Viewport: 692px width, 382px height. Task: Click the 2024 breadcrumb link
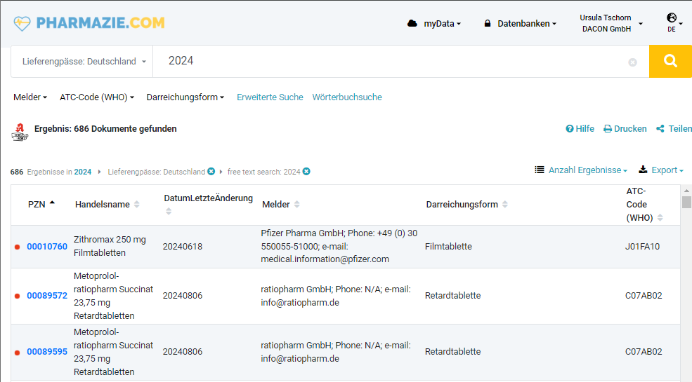(x=82, y=172)
